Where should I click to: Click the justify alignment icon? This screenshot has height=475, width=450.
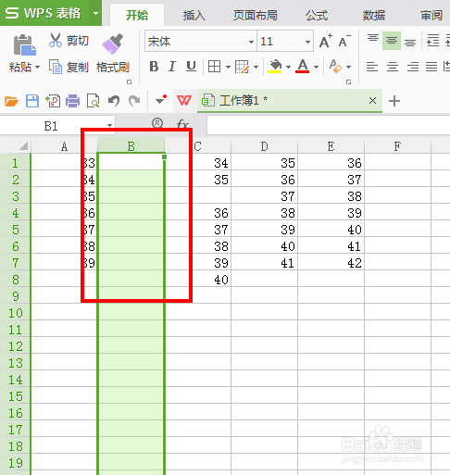(x=431, y=67)
